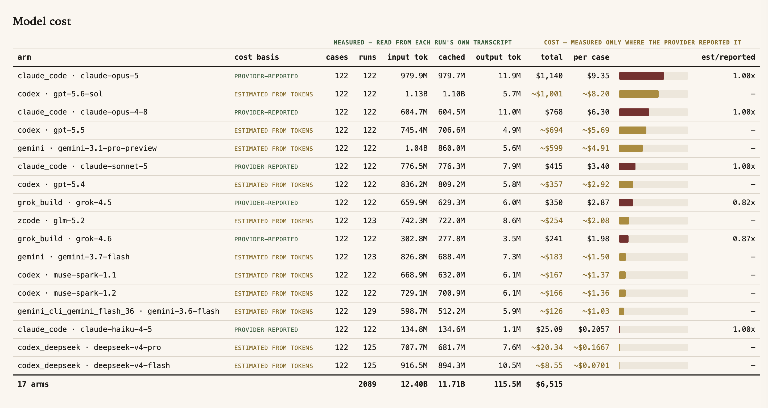
Task: Select the 'claude_code · claude-opus-5' row name
Action: tap(78, 76)
